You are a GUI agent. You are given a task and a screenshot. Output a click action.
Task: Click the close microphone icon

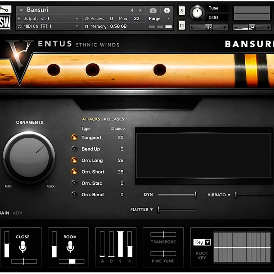(23, 246)
